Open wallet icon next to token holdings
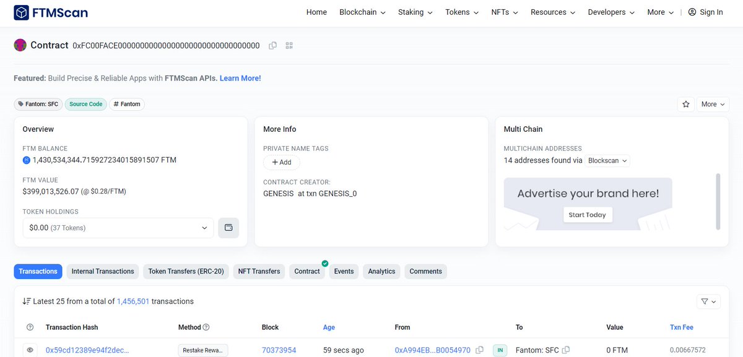 click(228, 228)
